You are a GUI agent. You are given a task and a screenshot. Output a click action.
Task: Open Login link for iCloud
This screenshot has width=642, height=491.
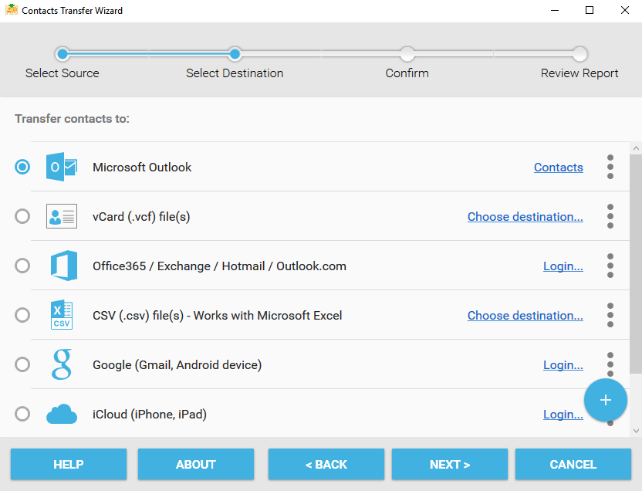pyautogui.click(x=563, y=415)
